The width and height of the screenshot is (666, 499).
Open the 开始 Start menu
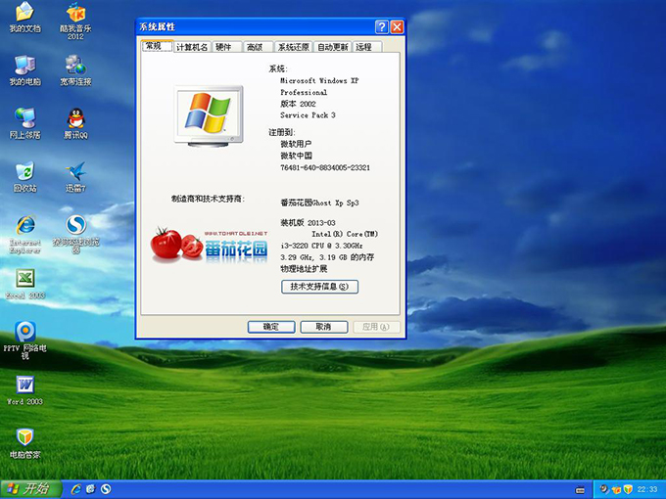pos(27,488)
